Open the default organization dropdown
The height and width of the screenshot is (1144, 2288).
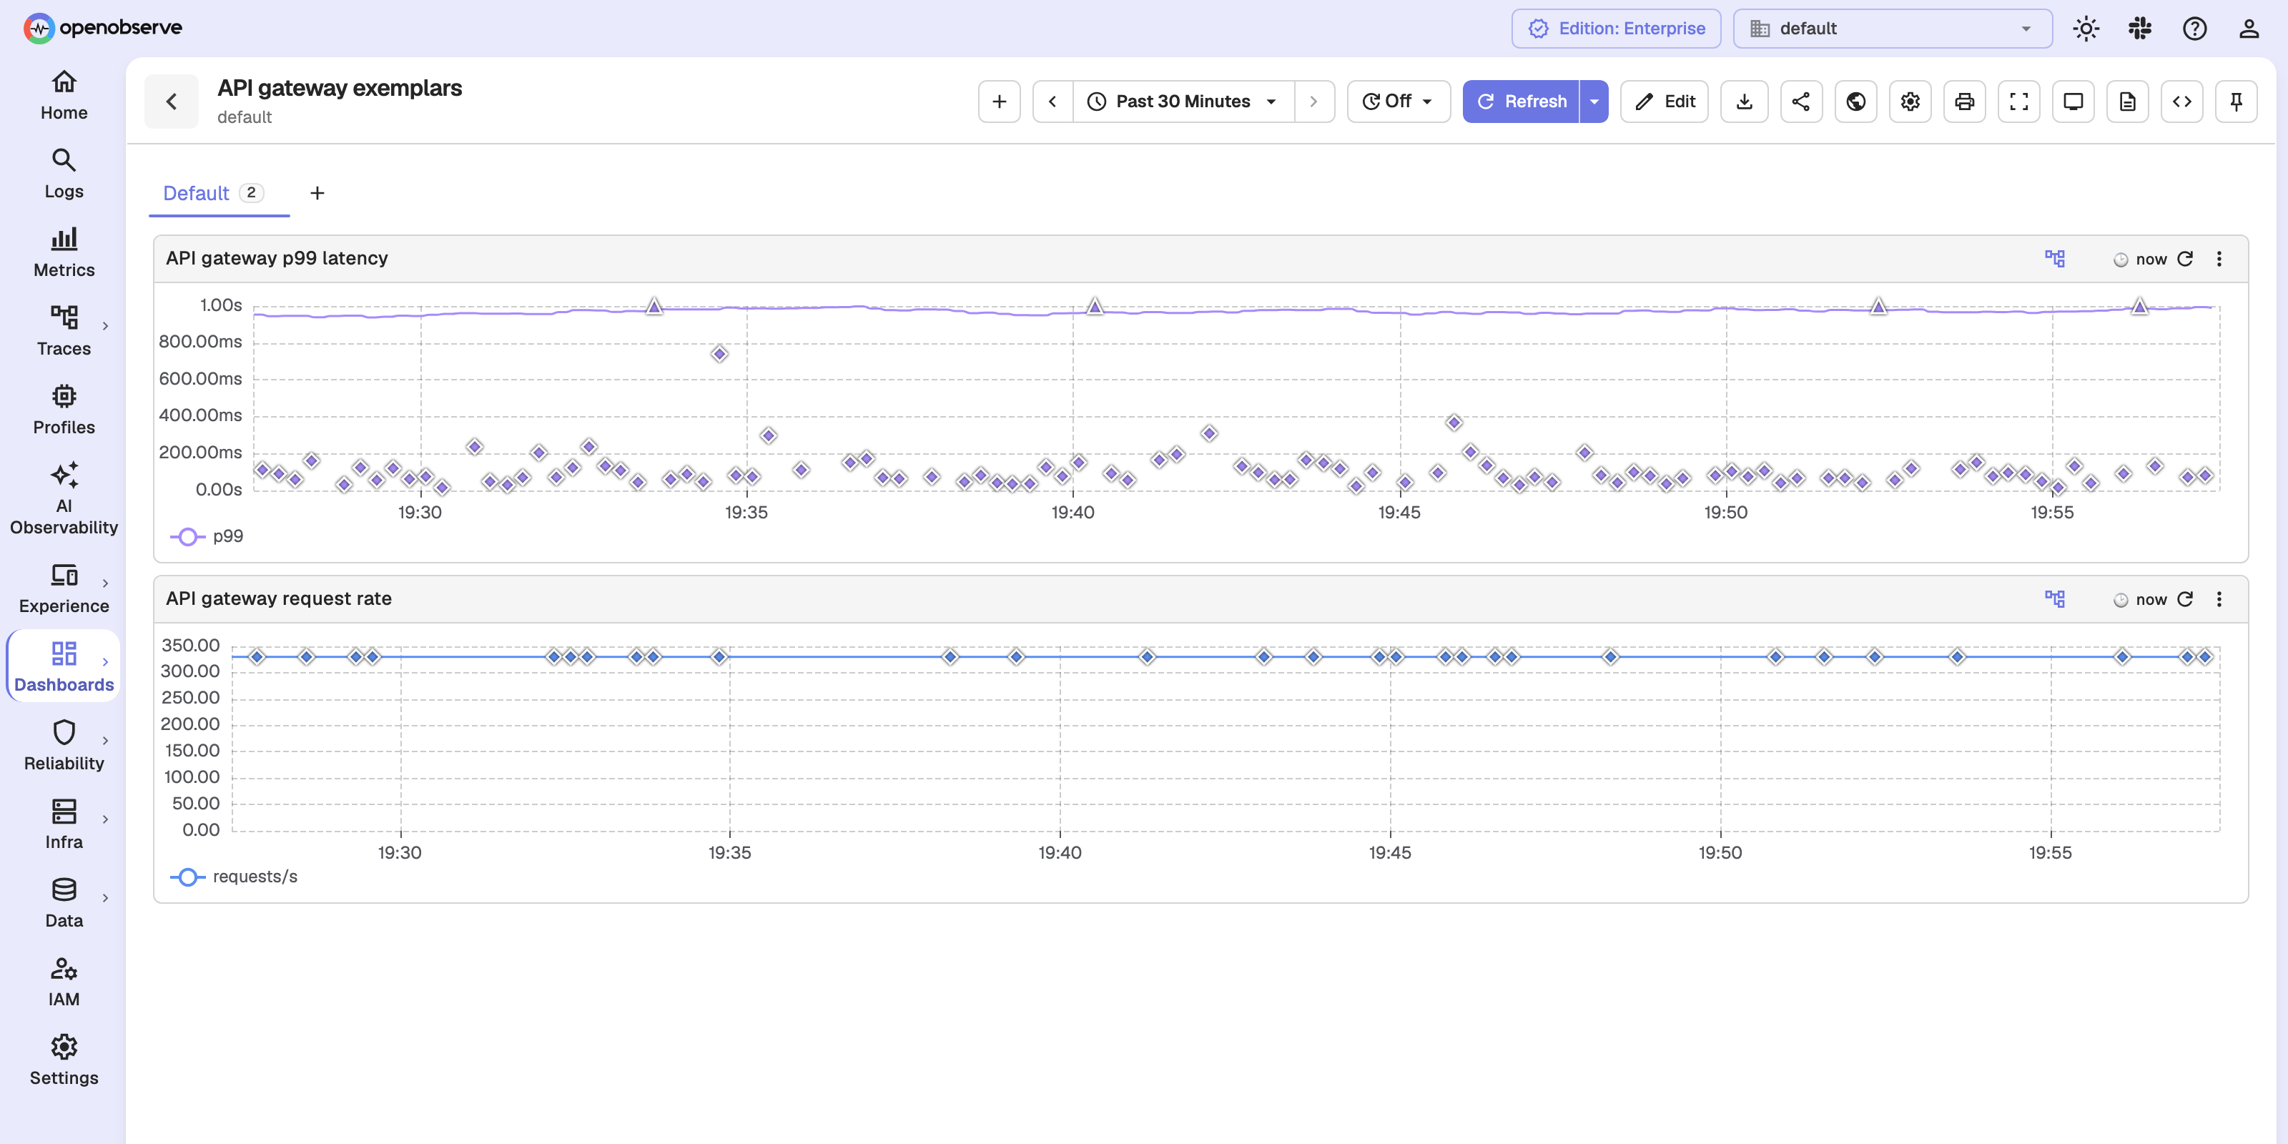click(1892, 29)
